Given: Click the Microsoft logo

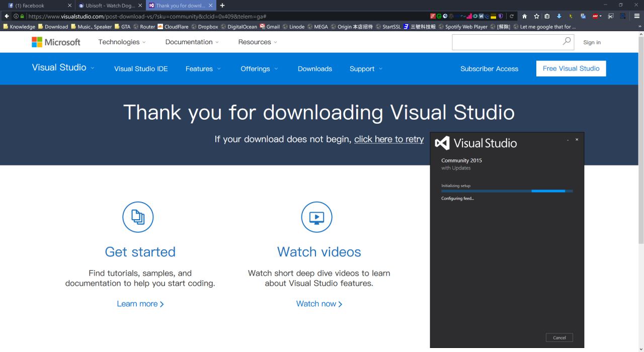Looking at the screenshot, I should [56, 42].
